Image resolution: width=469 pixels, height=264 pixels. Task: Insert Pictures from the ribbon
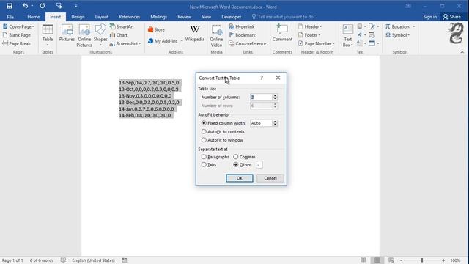(x=67, y=33)
